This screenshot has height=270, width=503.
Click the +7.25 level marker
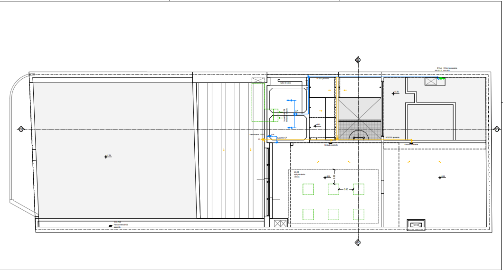tap(106, 156)
